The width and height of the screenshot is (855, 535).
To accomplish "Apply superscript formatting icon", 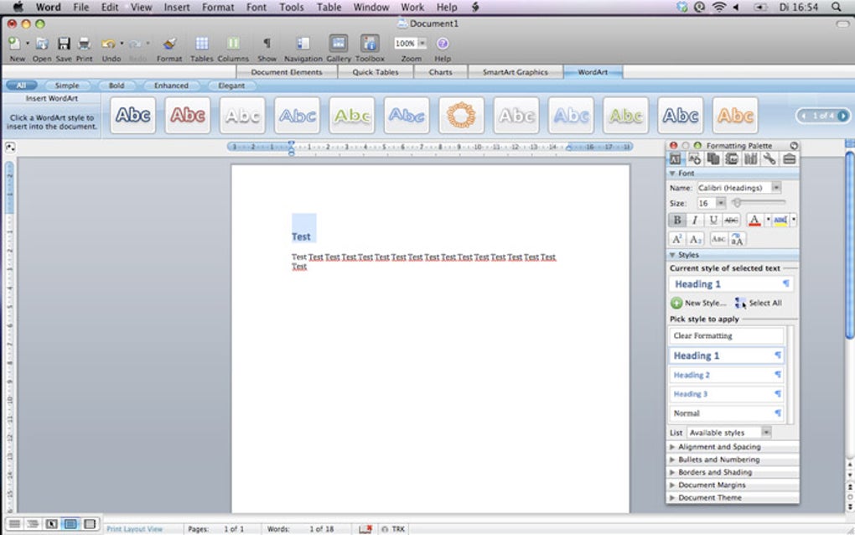I will tap(676, 240).
